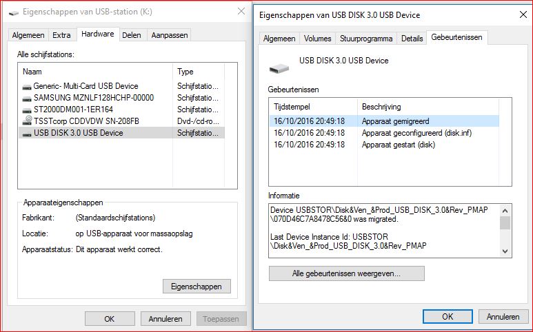Click Annuleren in USB DISK 3.0 dialog

click(x=503, y=317)
